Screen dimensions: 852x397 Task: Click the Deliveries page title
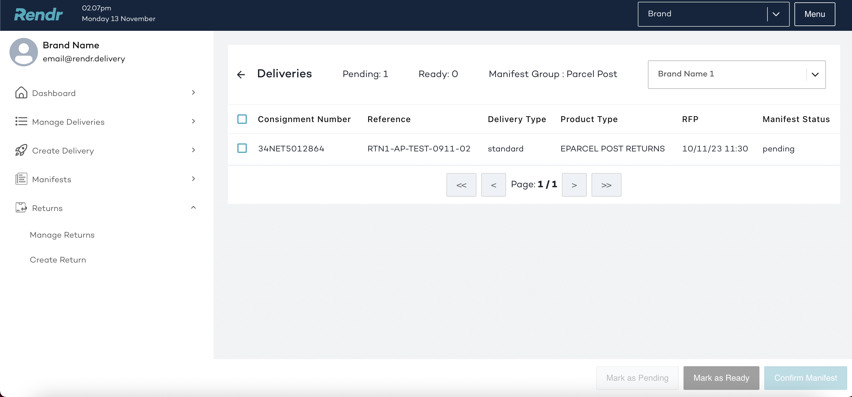(x=284, y=74)
